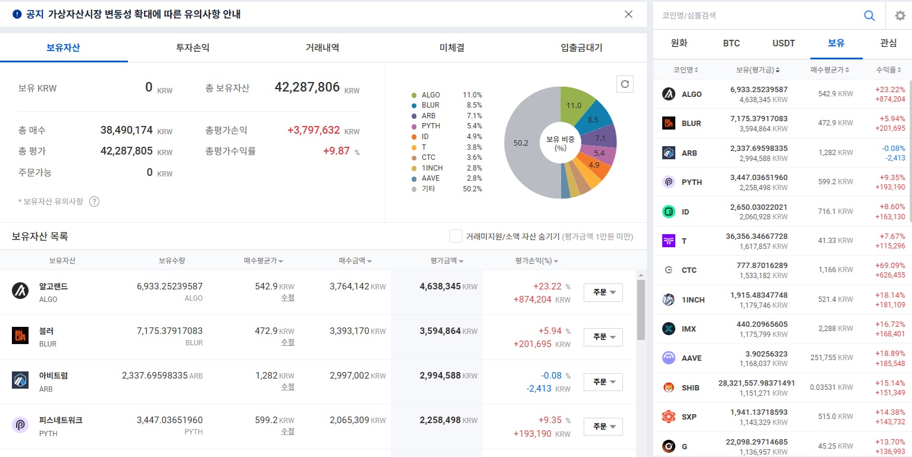Sort the sidebar list by 수익률

888,70
